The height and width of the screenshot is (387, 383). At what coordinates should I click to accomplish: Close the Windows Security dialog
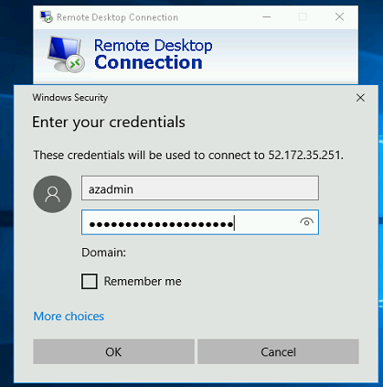tap(360, 98)
